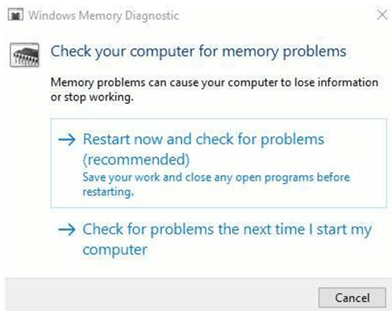
Task: Click the blank title bar area left of close button
Action: pyautogui.click(x=277, y=15)
